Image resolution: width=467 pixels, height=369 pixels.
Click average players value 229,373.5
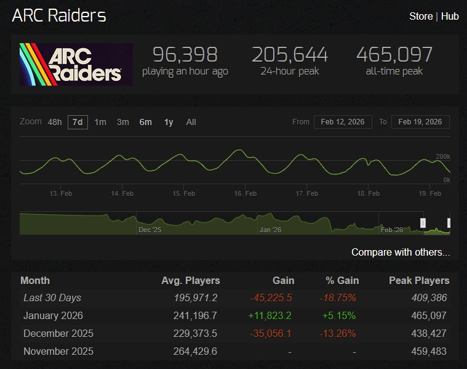[x=195, y=333]
